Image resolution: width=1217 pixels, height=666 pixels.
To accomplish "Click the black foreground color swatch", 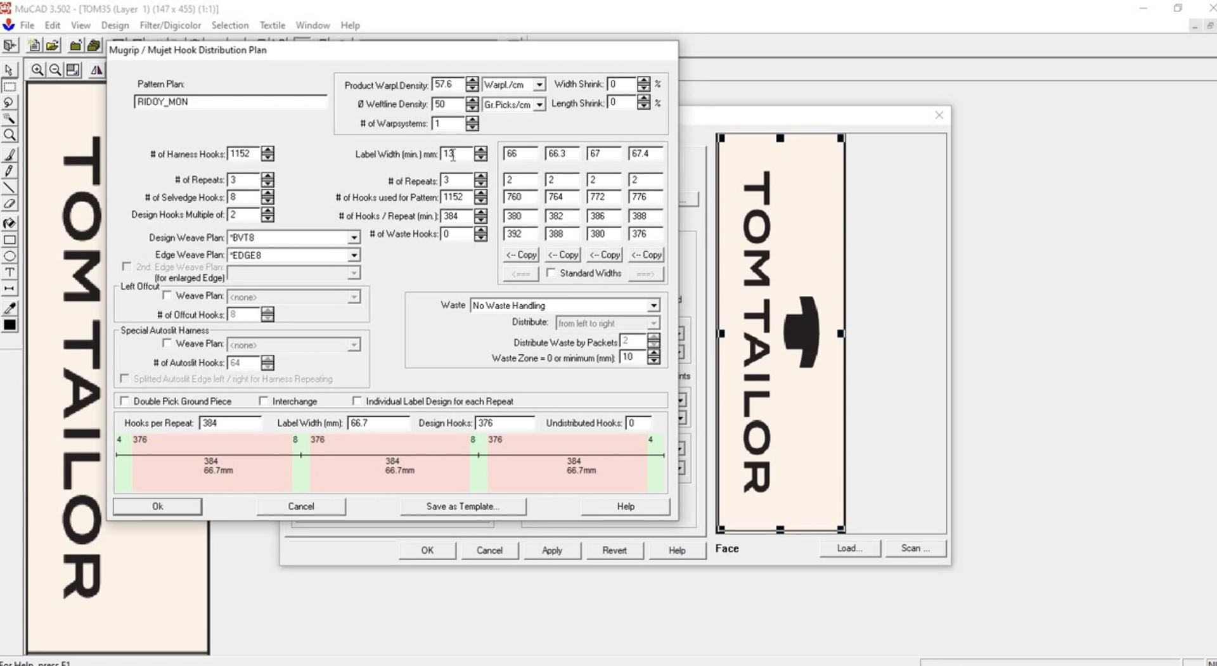I will click(10, 326).
